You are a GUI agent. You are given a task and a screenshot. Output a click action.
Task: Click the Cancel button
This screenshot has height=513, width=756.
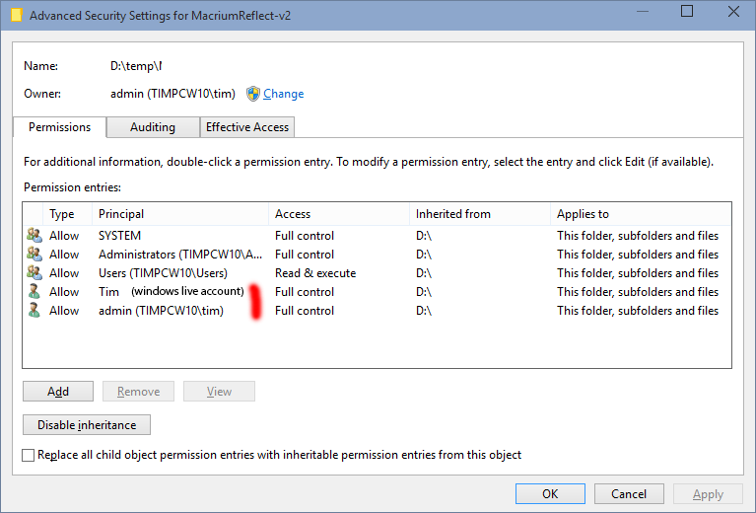point(629,493)
